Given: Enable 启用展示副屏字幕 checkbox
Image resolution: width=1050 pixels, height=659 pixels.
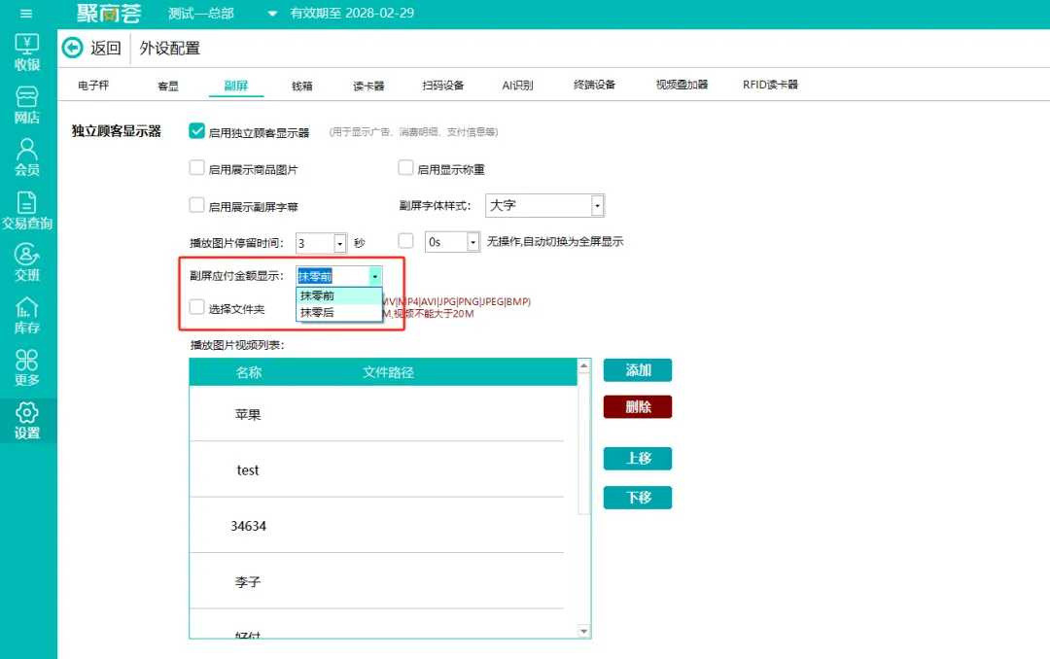Looking at the screenshot, I should [196, 204].
